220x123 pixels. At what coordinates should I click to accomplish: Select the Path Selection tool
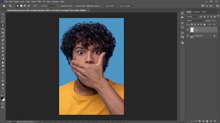pos(3,77)
